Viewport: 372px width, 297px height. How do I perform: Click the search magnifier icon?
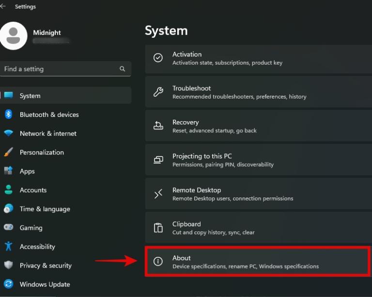point(123,69)
